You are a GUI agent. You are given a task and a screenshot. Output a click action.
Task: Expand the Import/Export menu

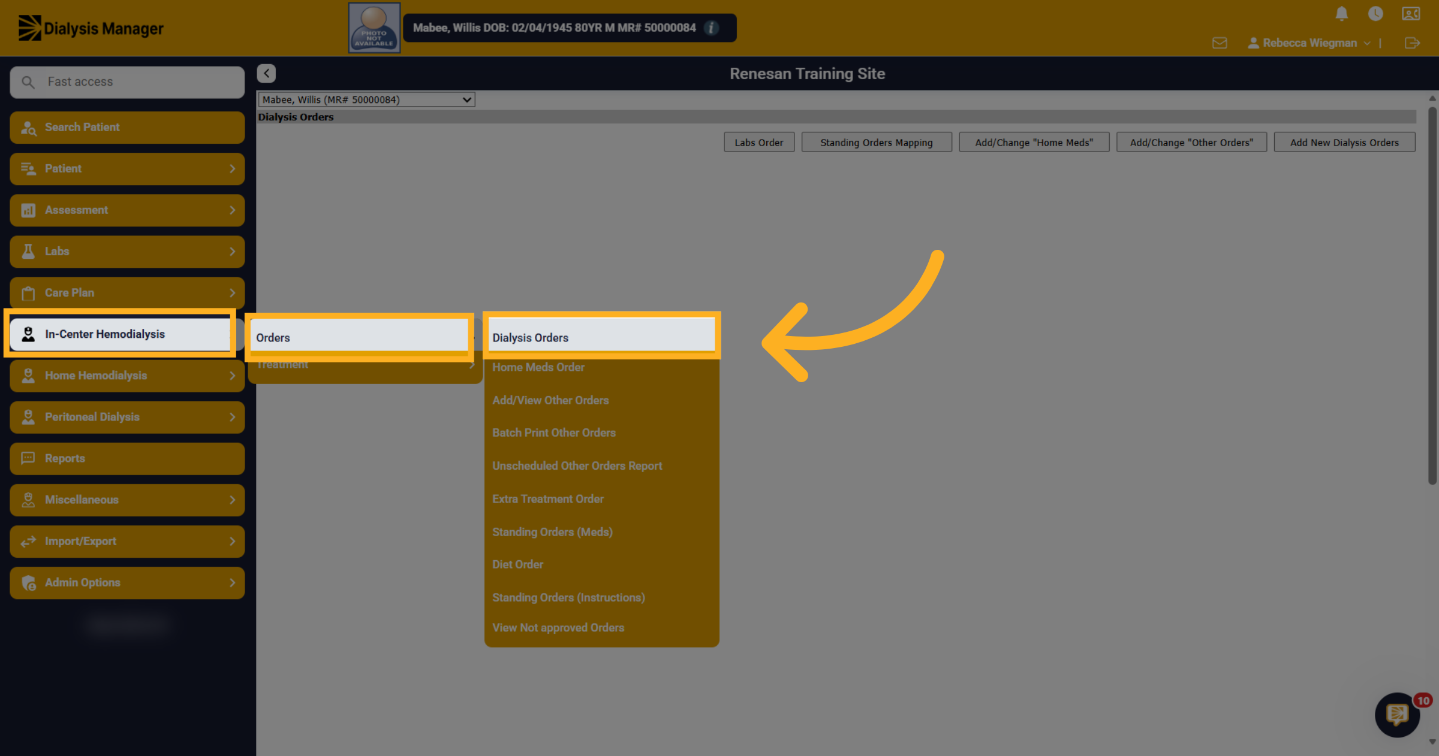[127, 541]
